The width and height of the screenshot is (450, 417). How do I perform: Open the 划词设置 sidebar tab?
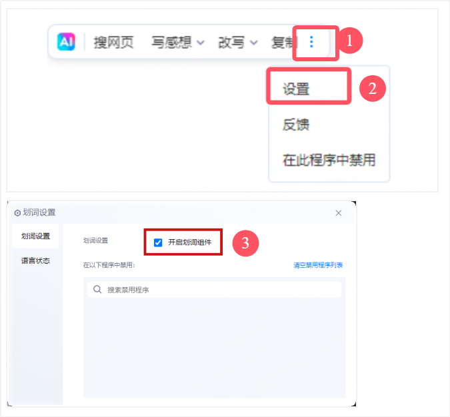tap(35, 235)
